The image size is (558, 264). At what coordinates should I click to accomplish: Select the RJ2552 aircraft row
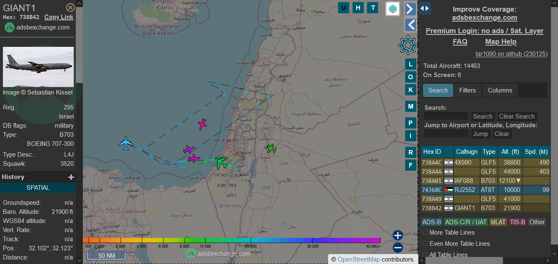[486, 190]
